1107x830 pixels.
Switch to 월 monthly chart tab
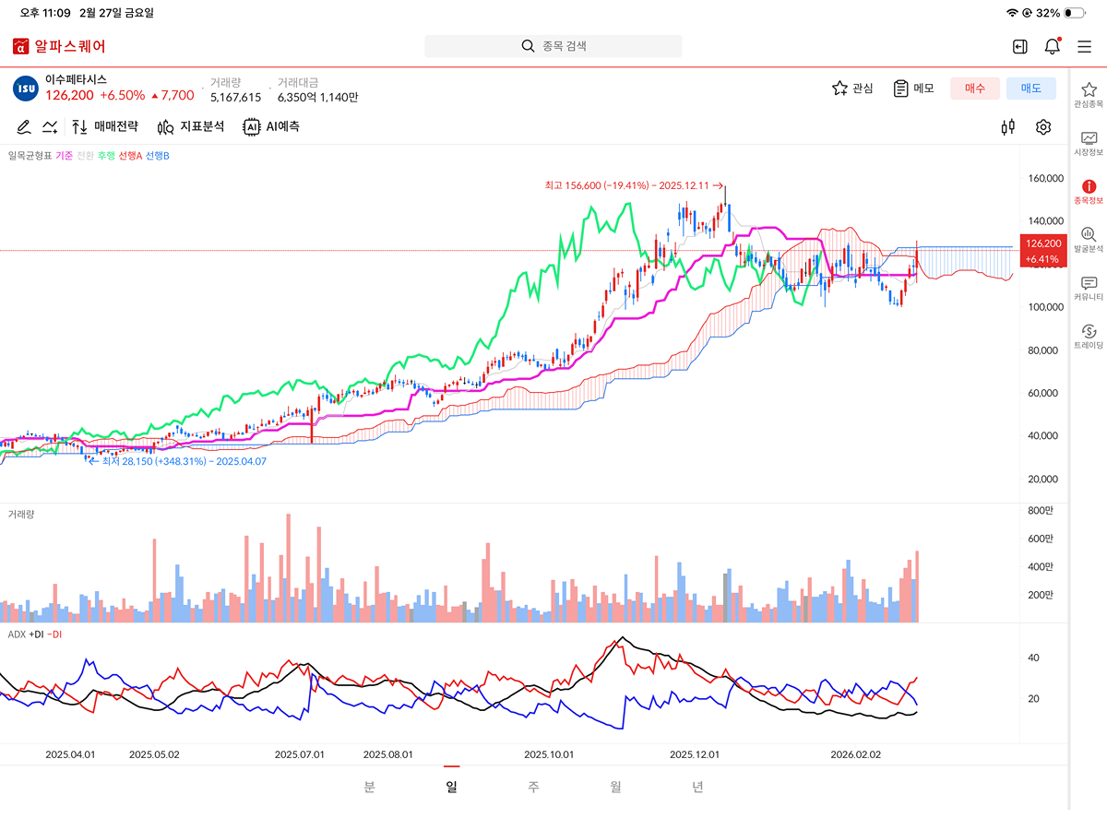point(615,787)
